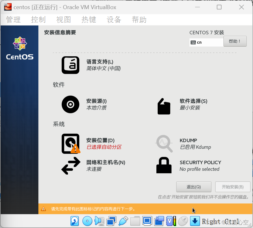Image resolution: width=253 pixels, height=228 pixels.
Task: Open the 设备 menu
Action: pyautogui.click(x=114, y=20)
